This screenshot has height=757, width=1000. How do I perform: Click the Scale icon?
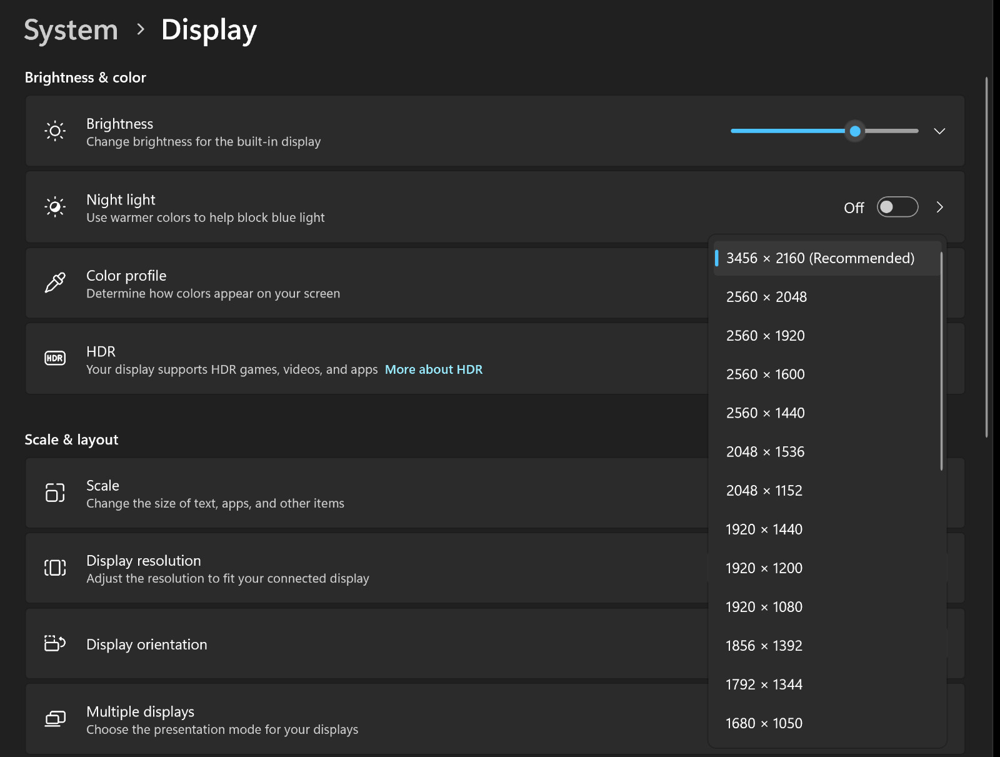coord(55,493)
